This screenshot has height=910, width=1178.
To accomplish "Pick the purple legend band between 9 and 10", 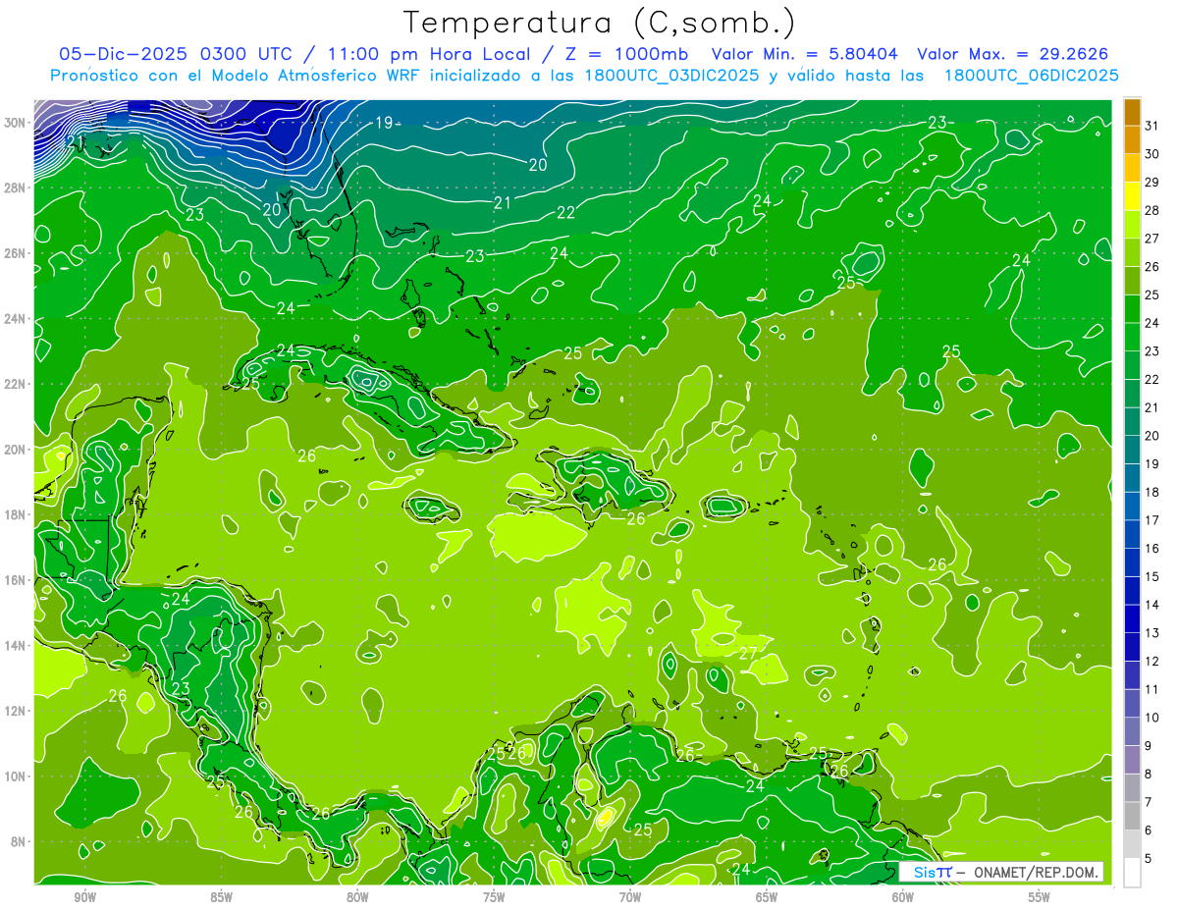I will (x=1132, y=732).
